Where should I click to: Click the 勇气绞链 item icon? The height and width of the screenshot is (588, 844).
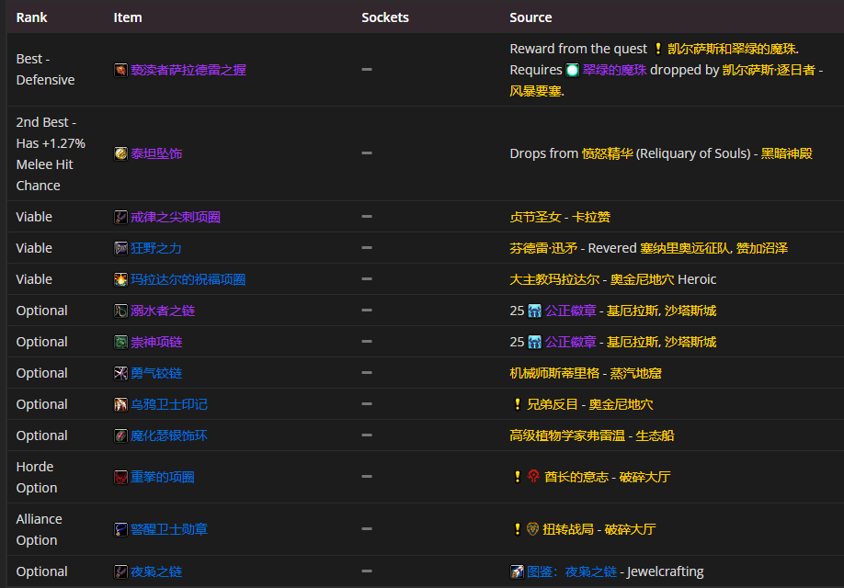(120, 372)
